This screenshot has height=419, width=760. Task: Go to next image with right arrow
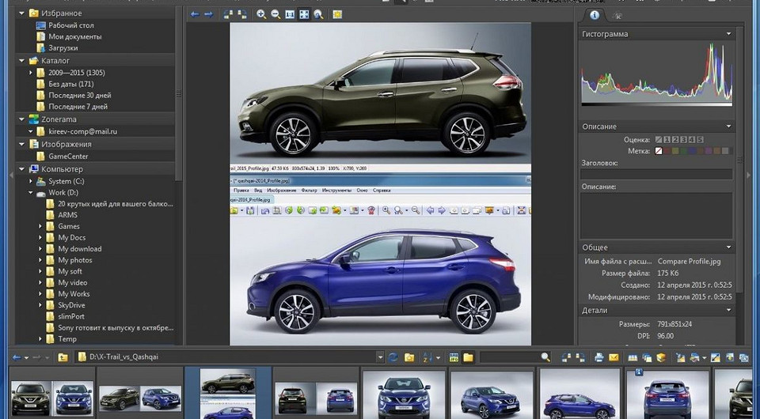coord(209,14)
